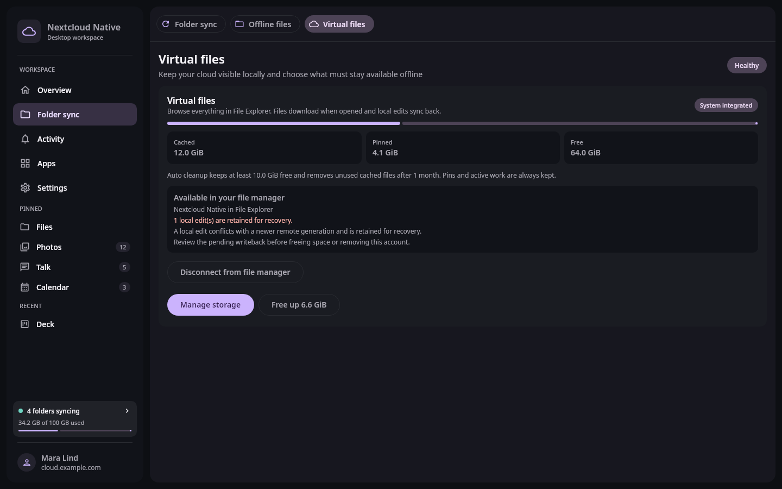
Task: Click "Available in your file manager" heading
Action: click(229, 198)
